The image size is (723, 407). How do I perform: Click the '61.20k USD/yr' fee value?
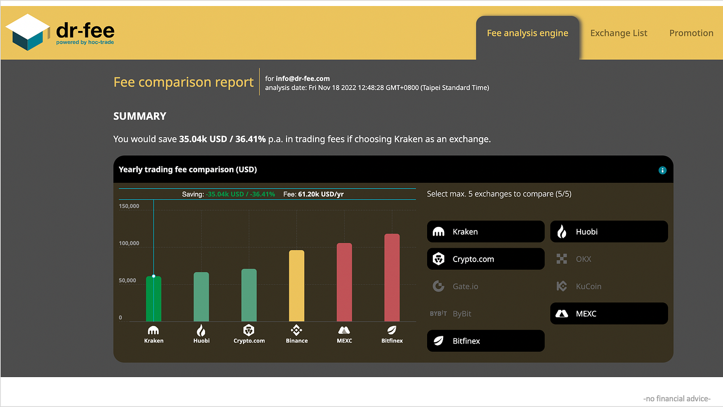[321, 194]
